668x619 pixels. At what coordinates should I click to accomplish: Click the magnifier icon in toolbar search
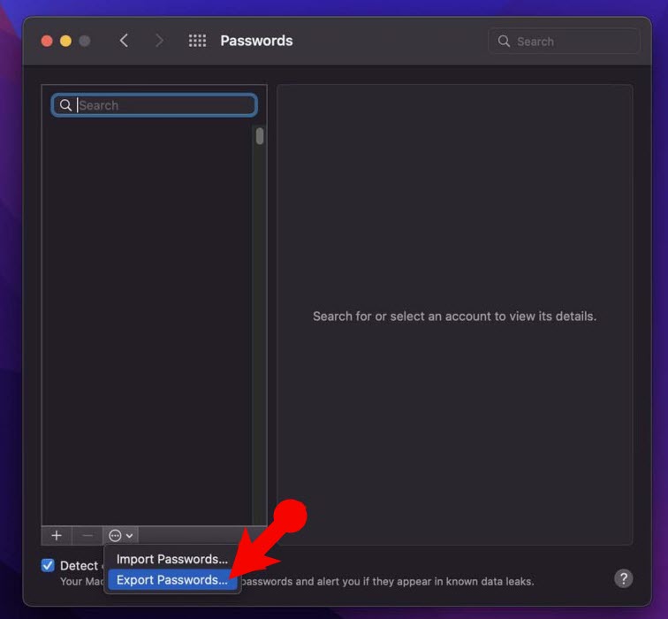tap(504, 41)
